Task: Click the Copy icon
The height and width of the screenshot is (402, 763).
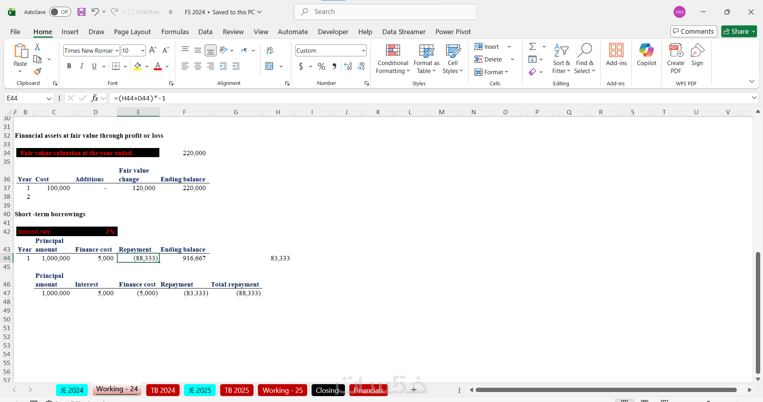Action: click(38, 59)
